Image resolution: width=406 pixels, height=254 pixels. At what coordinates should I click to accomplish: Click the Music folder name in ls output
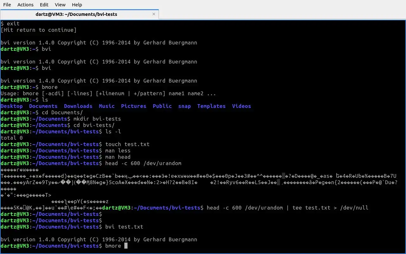click(107, 106)
